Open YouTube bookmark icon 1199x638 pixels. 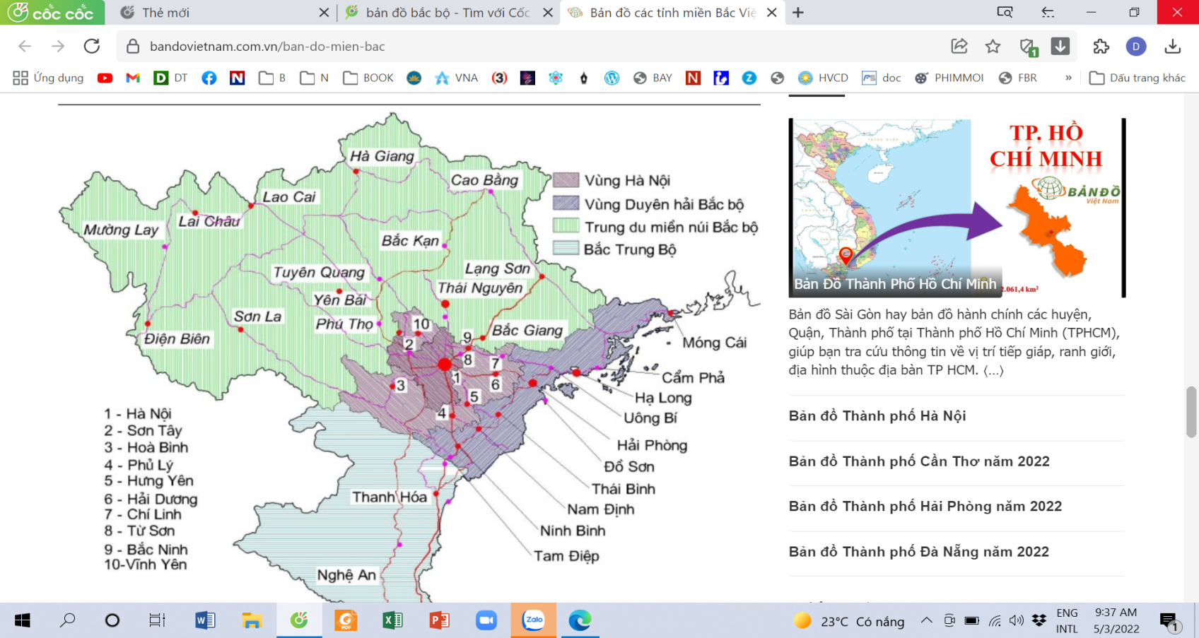pyautogui.click(x=105, y=78)
